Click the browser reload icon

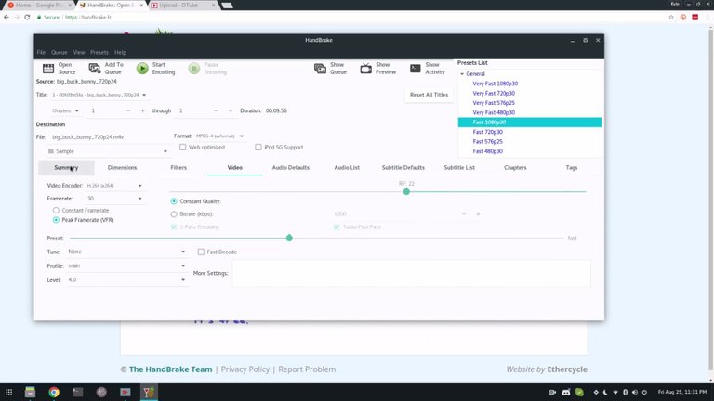click(27, 18)
